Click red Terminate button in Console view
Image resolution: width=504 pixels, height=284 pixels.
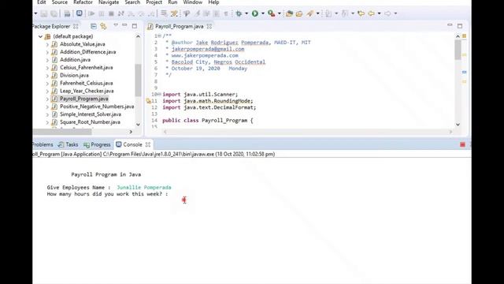point(462,144)
